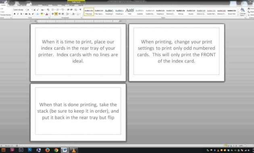Screen dimensions: 254x153
Task: Click the Decrease Indent icon
Action: click(x=68, y=10)
